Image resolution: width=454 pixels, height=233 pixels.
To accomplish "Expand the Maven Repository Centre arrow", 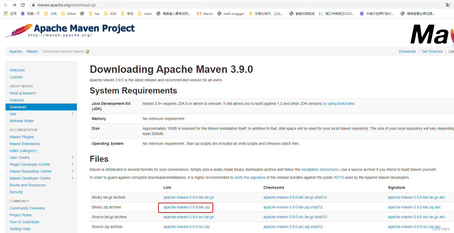I will click(73, 171).
